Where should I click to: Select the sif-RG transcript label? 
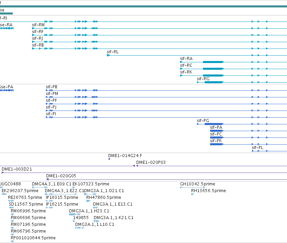(203, 79)
